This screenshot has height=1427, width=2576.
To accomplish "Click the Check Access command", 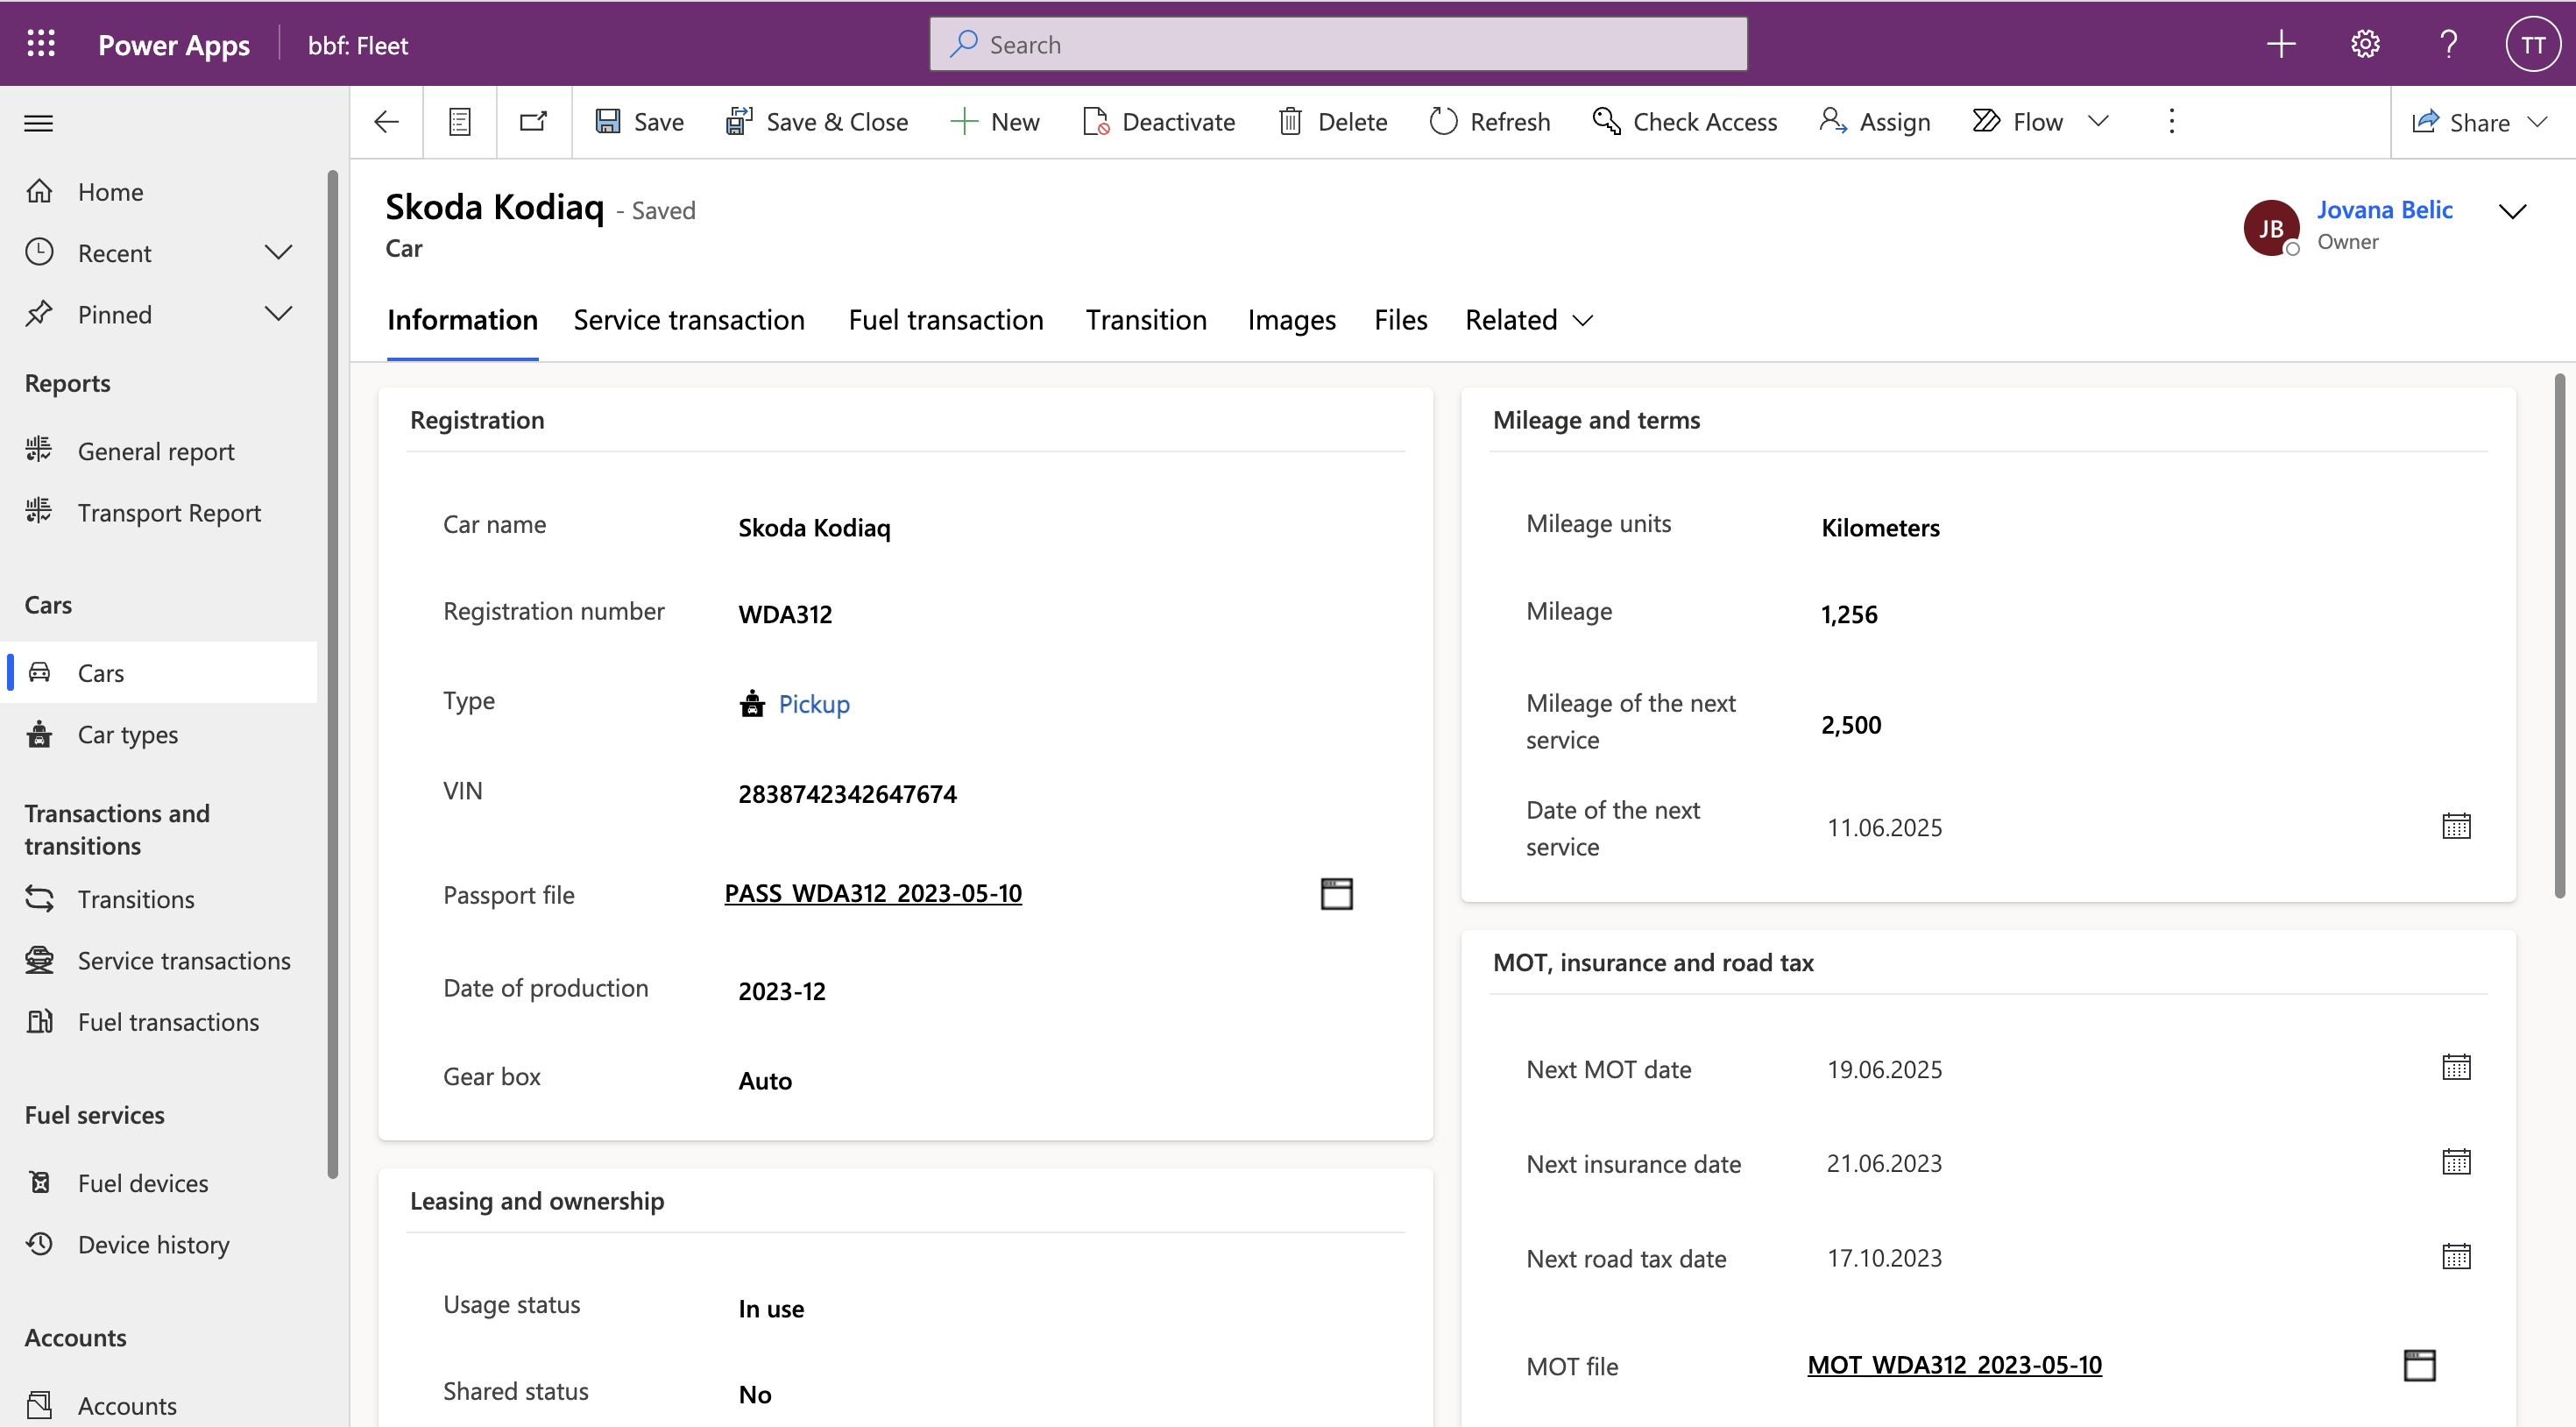I will point(1685,122).
